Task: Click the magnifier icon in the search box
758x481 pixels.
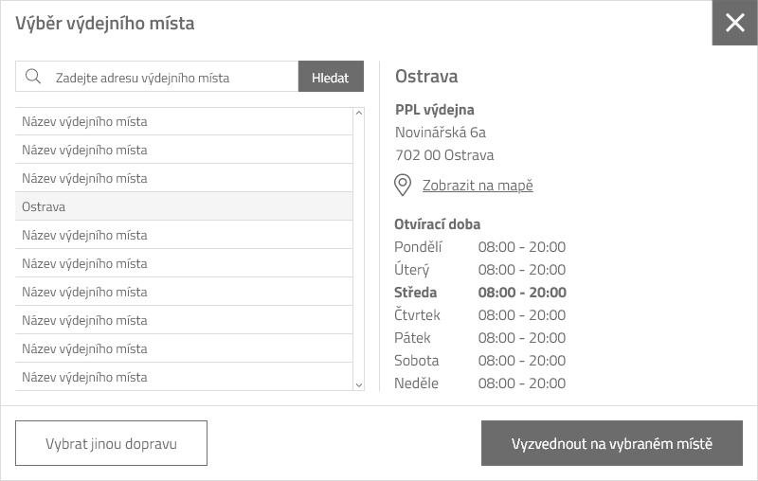Action: pos(33,77)
